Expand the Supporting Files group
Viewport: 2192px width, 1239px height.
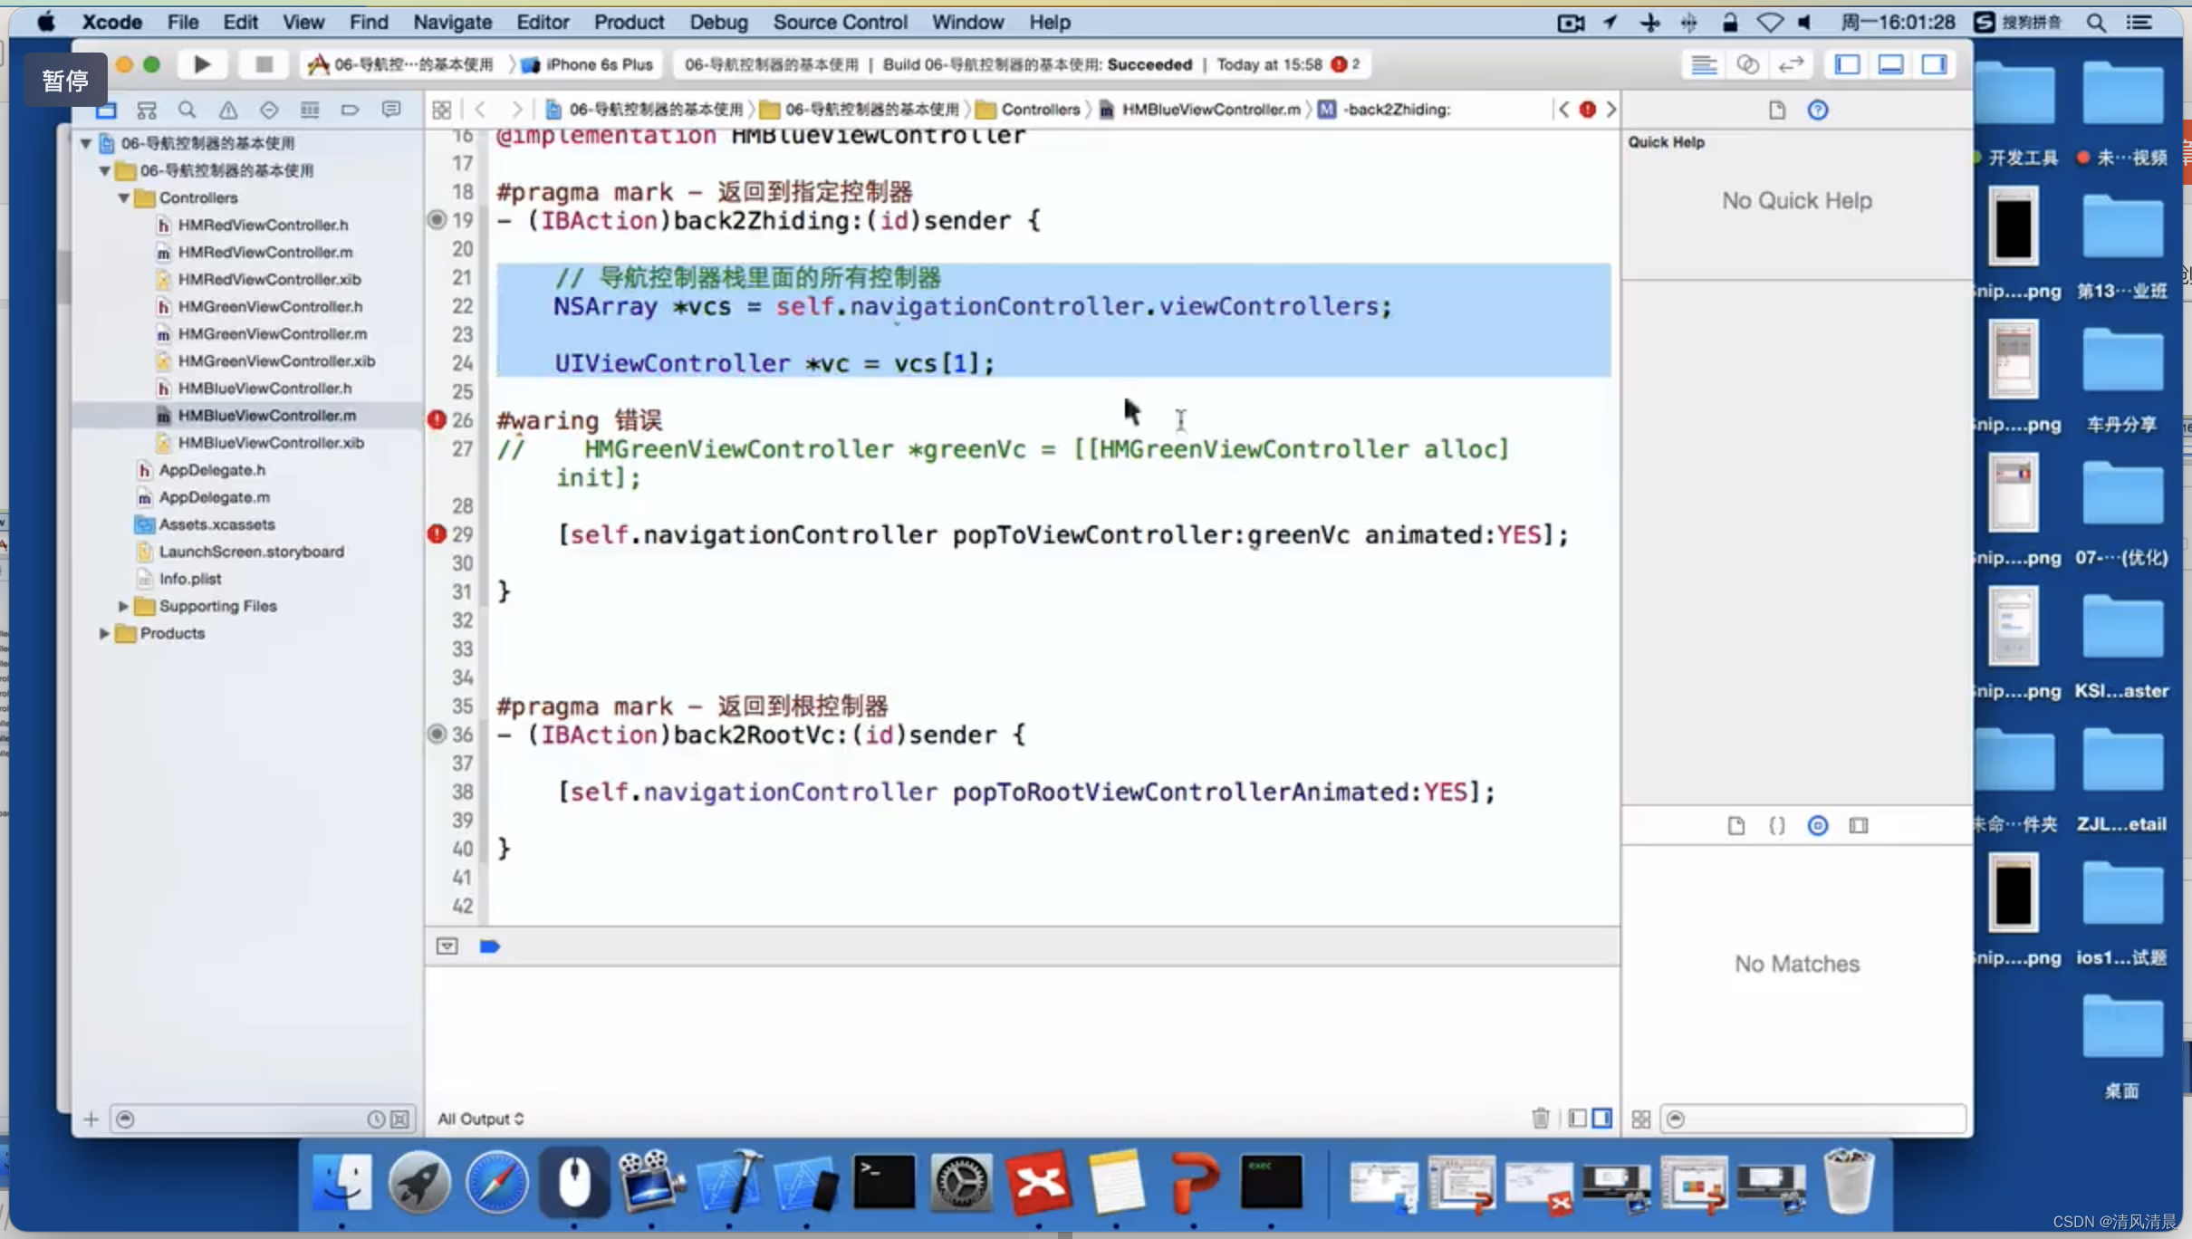122,605
